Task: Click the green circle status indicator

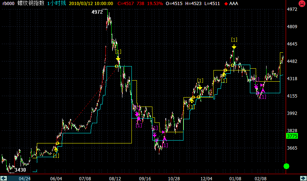Action: coord(286,166)
